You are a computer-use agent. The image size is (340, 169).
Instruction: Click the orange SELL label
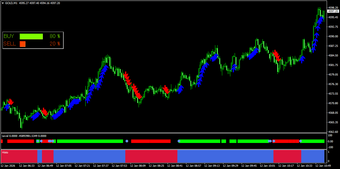(x=10, y=44)
